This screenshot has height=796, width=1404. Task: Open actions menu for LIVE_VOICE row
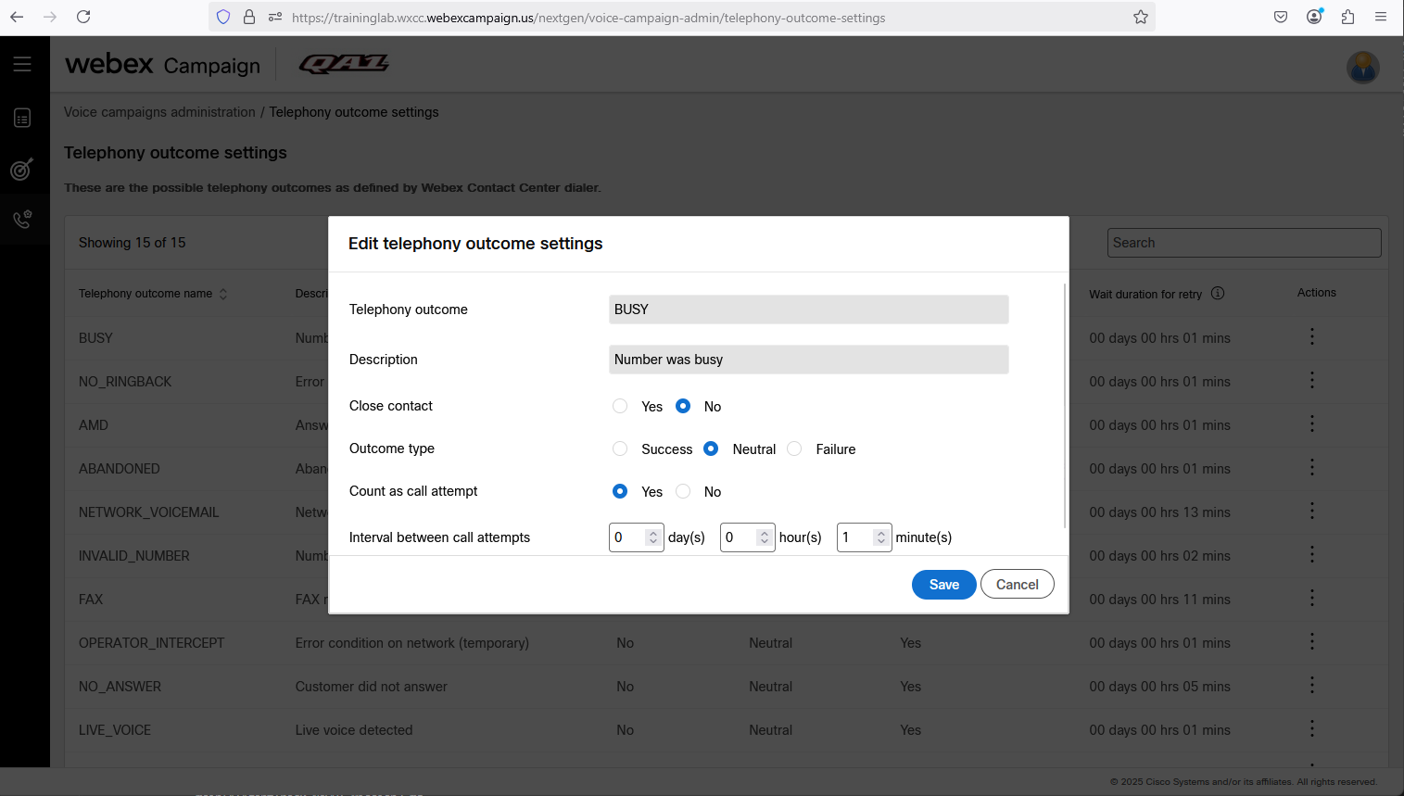point(1311,728)
